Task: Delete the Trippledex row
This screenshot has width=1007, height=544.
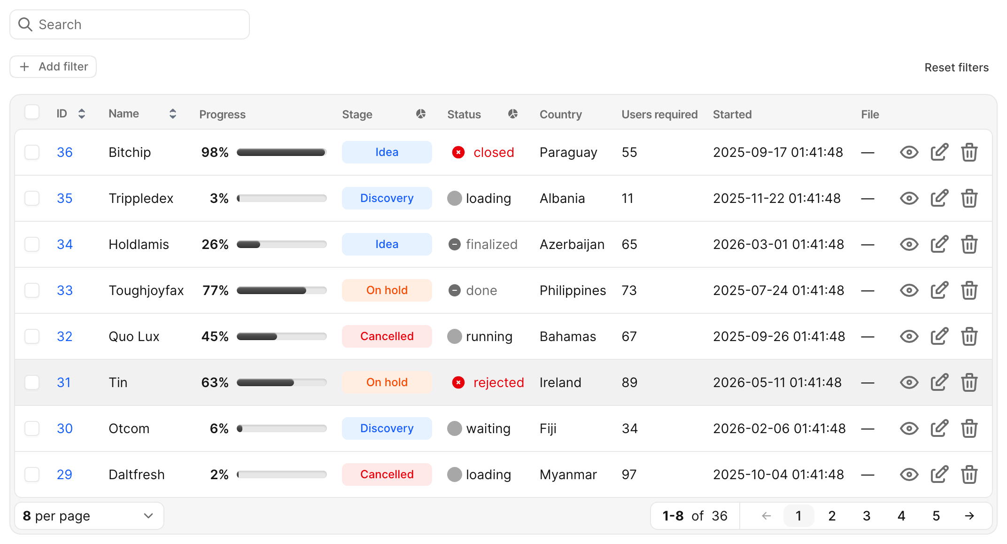Action: click(969, 198)
